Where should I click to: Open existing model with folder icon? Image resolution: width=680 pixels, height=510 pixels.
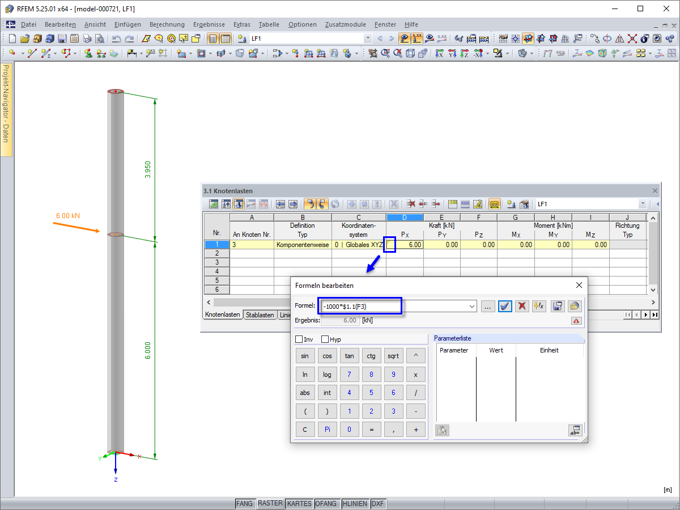point(24,39)
